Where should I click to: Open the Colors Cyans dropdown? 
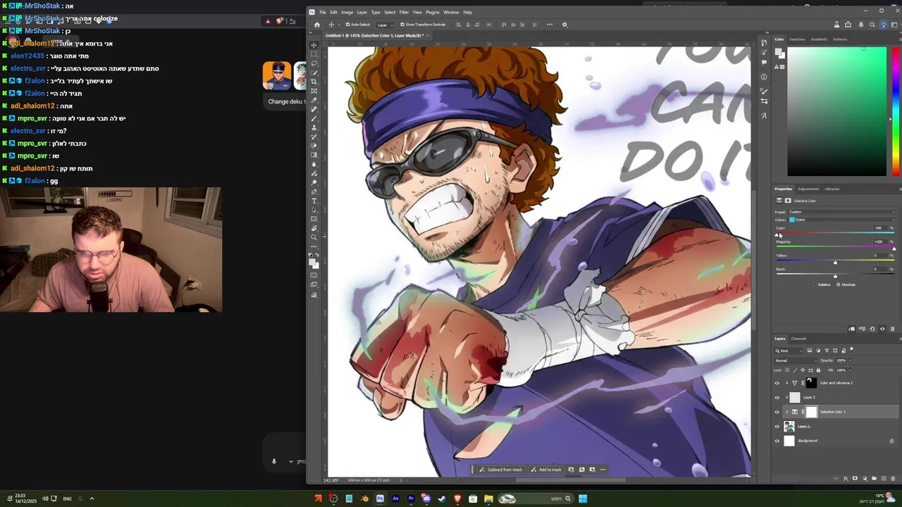click(x=842, y=220)
